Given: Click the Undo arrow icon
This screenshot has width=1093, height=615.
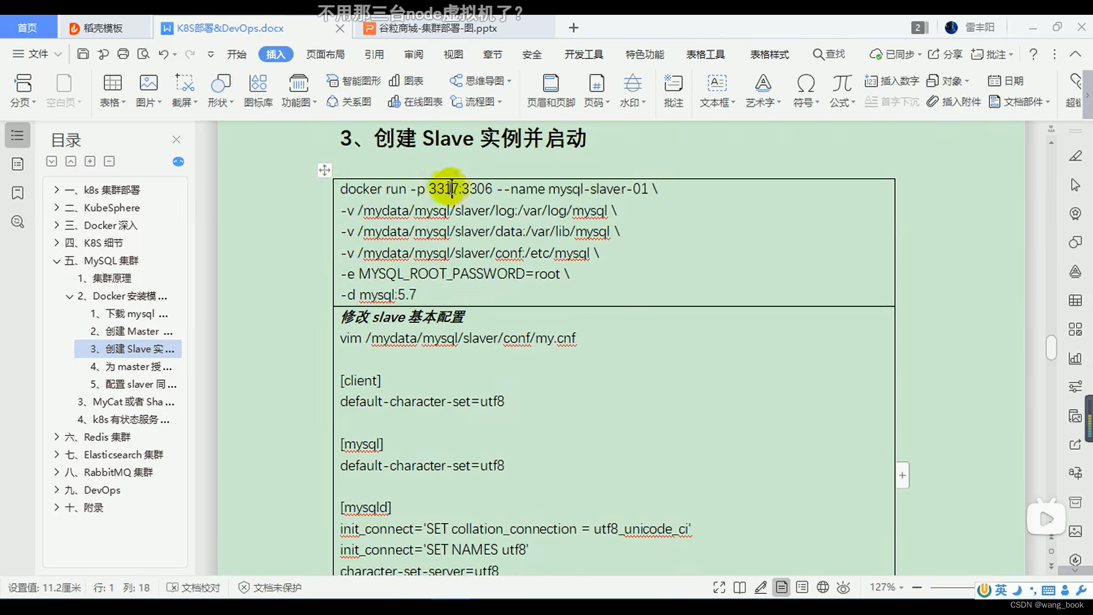Looking at the screenshot, I should [x=163, y=54].
